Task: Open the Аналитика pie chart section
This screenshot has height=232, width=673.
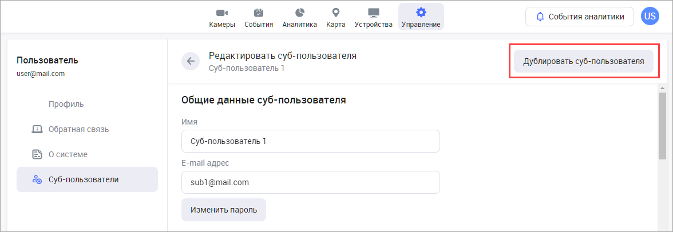Action: point(299,17)
